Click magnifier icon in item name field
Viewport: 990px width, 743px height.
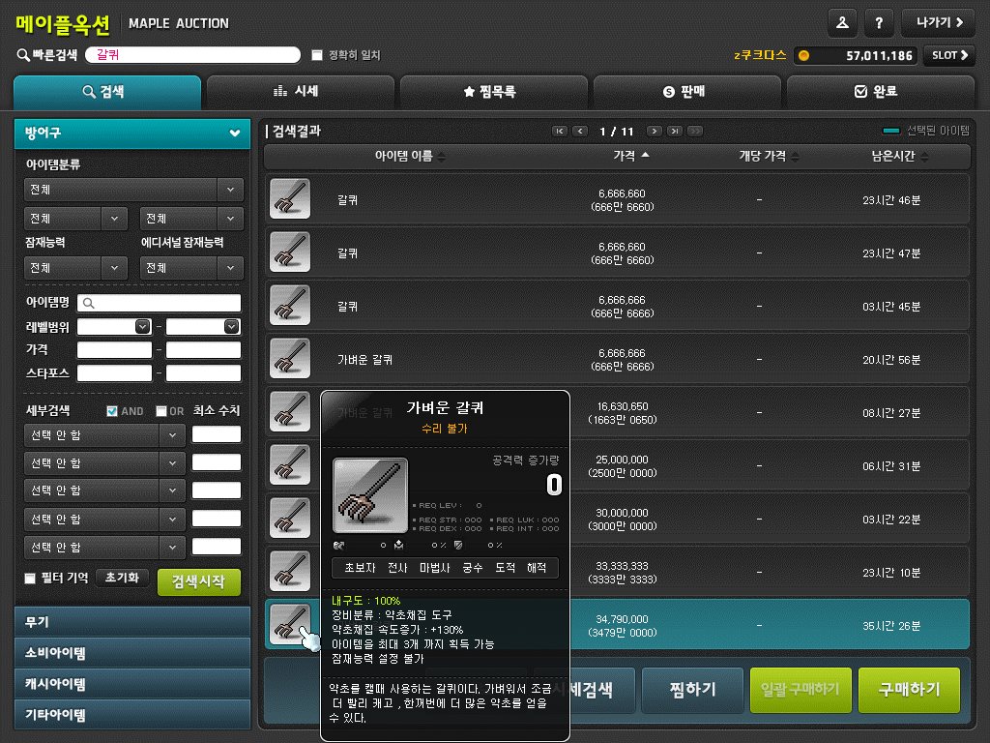click(x=89, y=303)
